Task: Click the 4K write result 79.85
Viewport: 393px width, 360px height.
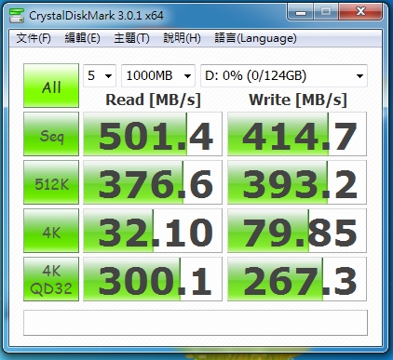Action: point(297,231)
